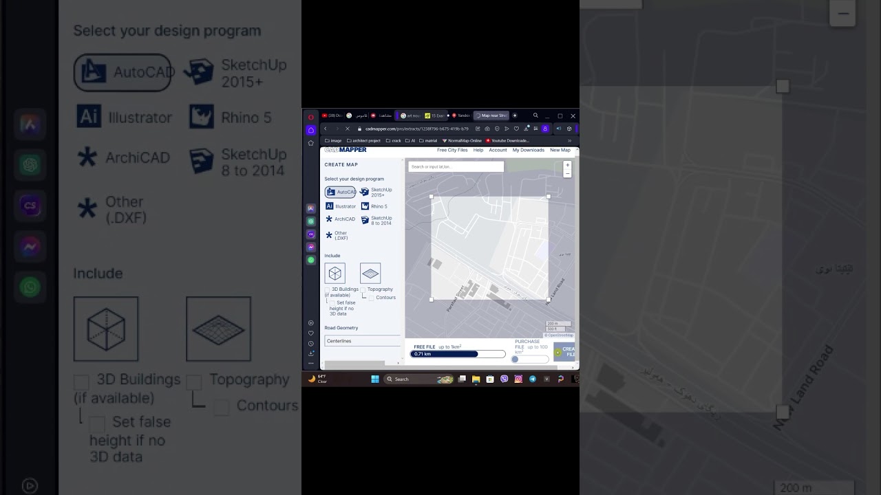Add the page to bookmarks via heart
881x495 pixels.
[x=516, y=129]
